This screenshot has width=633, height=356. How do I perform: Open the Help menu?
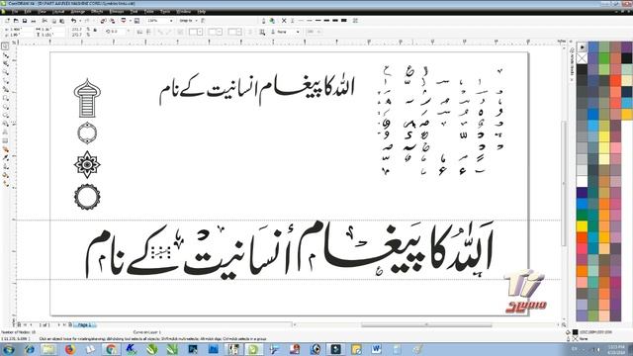(202, 12)
